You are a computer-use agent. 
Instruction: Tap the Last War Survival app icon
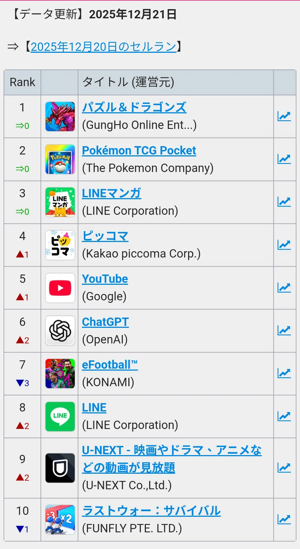pos(60,520)
